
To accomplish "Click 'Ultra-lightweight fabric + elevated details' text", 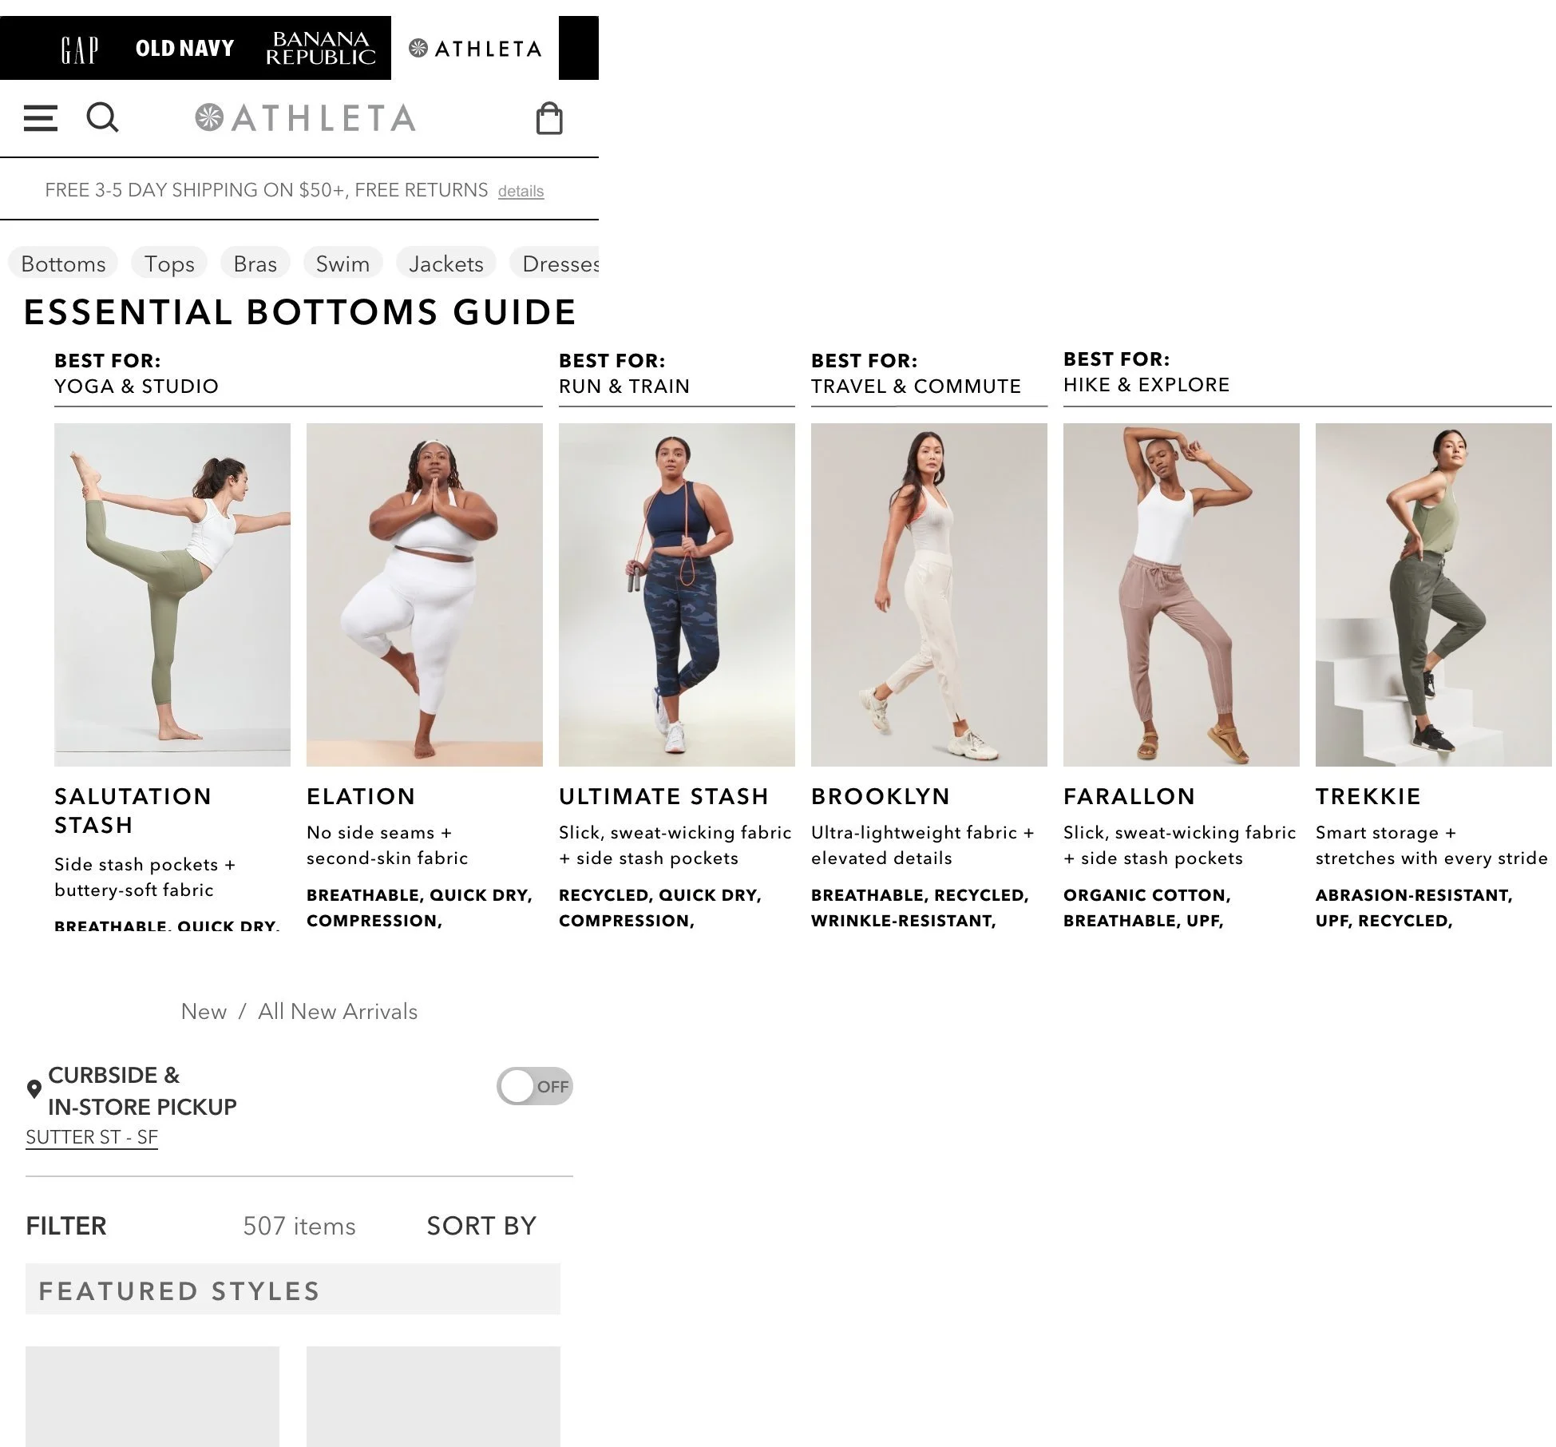I will [923, 846].
